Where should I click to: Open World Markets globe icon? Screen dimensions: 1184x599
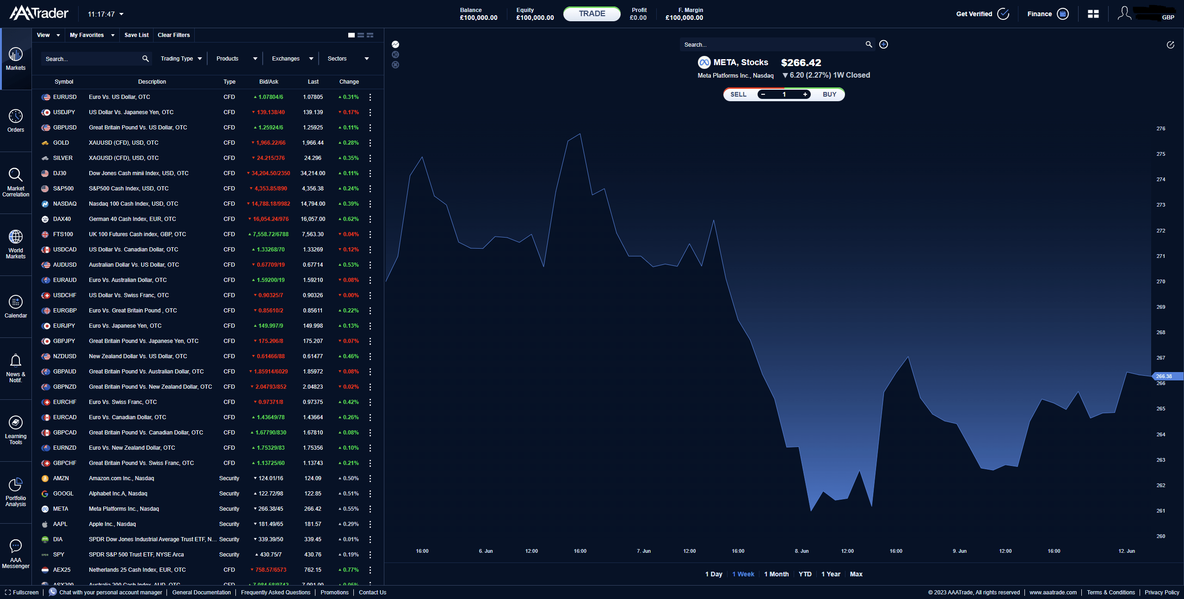(16, 237)
